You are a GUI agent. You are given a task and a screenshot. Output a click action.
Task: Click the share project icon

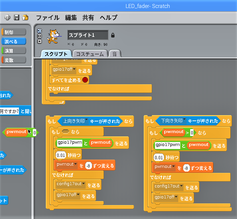(x=25, y=18)
